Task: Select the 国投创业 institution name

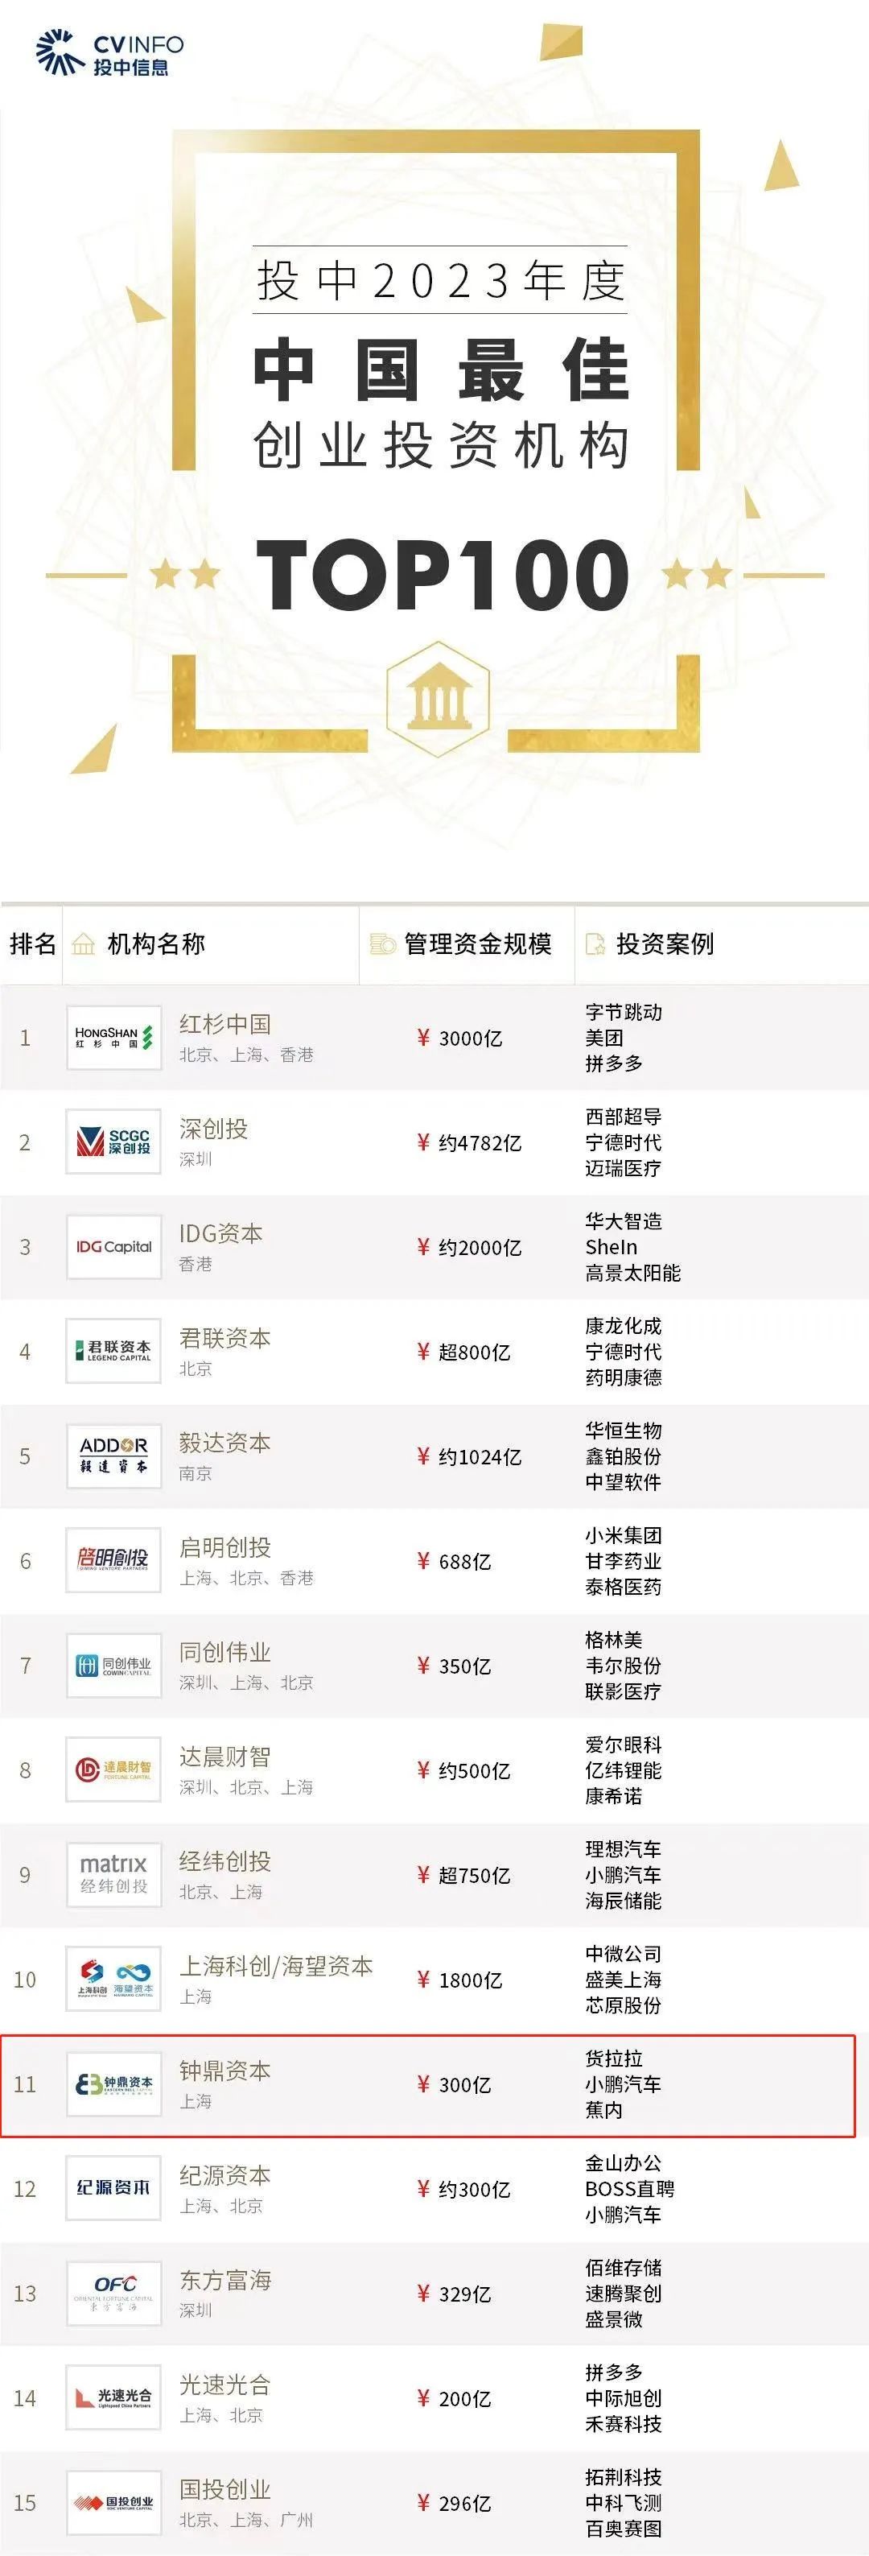Action: (x=225, y=2489)
